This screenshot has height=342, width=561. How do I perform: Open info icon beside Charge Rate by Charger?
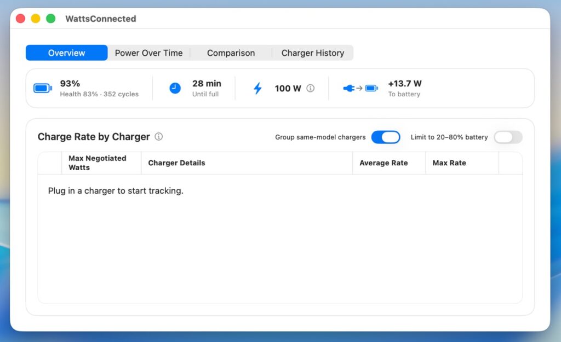point(158,136)
